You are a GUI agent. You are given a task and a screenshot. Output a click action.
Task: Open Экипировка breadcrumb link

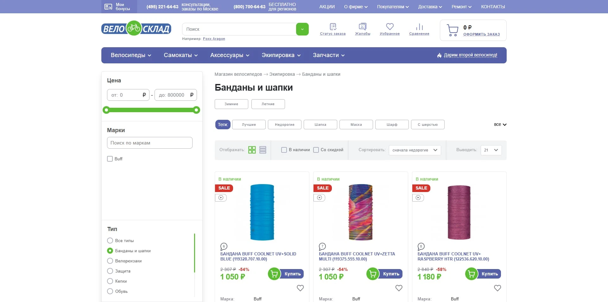tap(282, 74)
